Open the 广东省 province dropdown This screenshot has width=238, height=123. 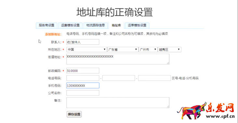(x=123, y=49)
